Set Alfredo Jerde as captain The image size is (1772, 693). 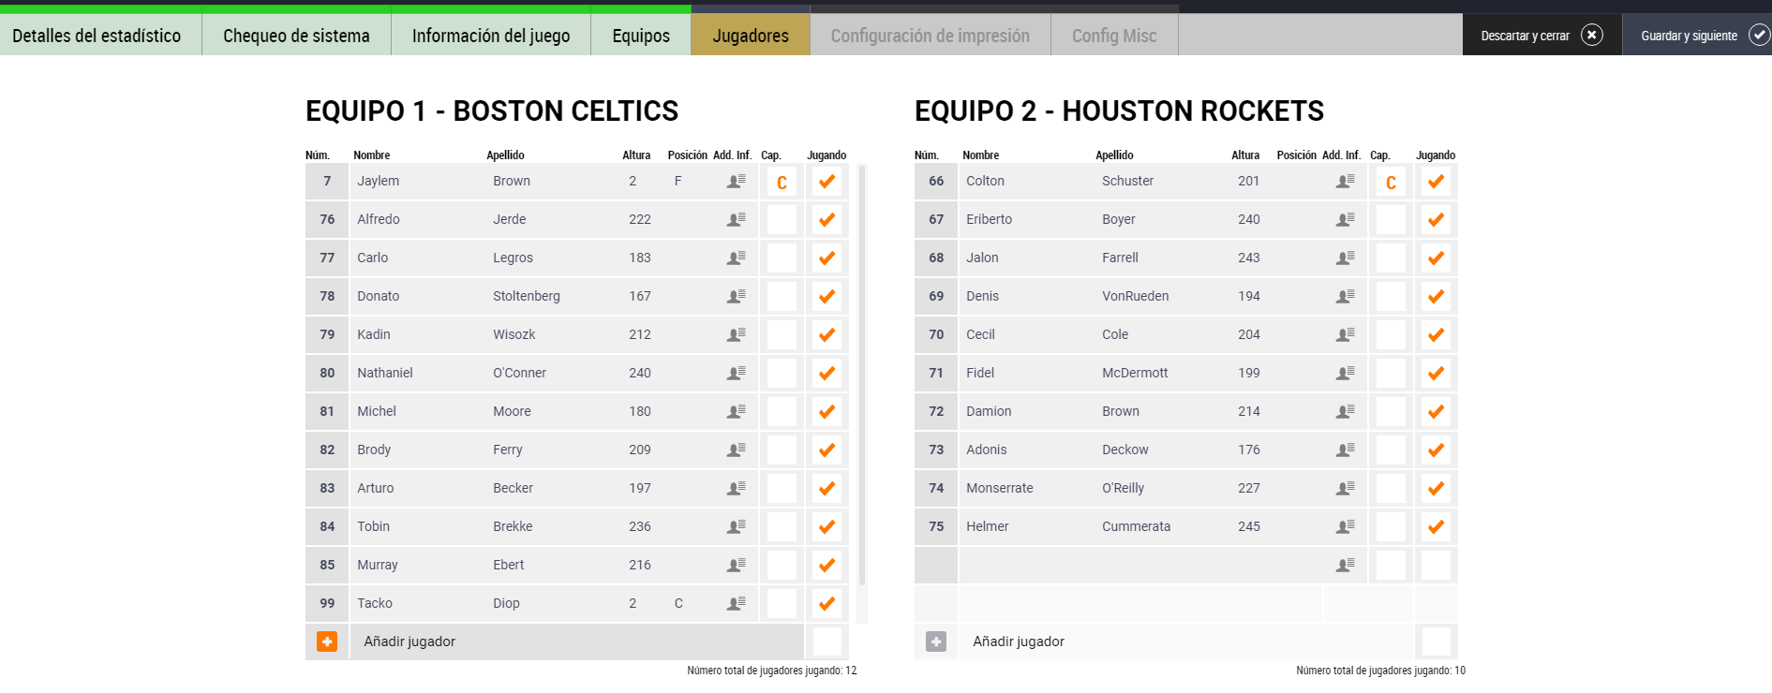tap(782, 219)
